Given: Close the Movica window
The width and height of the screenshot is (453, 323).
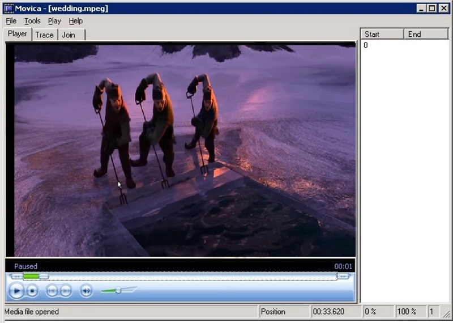Looking at the screenshot, I should (x=443, y=8).
